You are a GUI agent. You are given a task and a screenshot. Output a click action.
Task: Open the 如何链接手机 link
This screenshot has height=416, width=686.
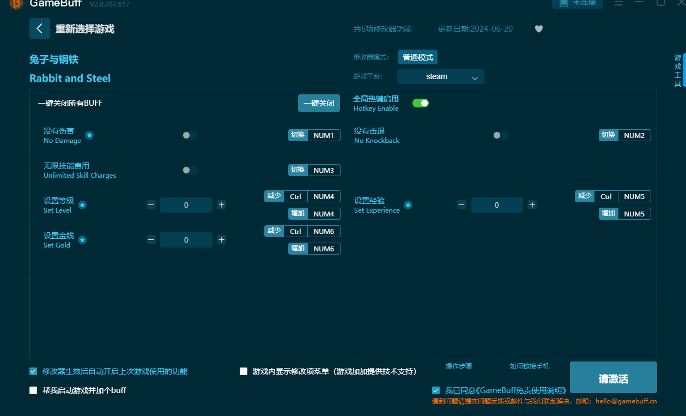pyautogui.click(x=530, y=366)
